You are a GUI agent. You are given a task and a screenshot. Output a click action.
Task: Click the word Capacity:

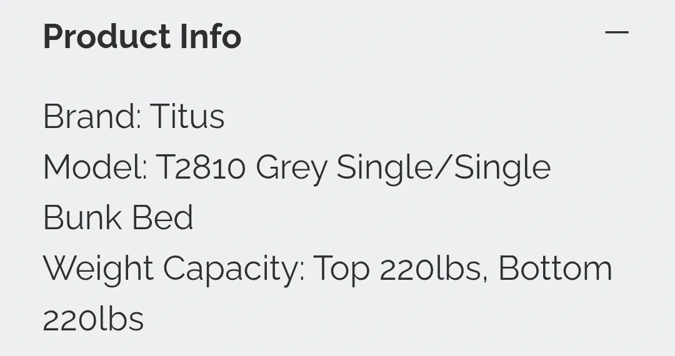pos(234,269)
